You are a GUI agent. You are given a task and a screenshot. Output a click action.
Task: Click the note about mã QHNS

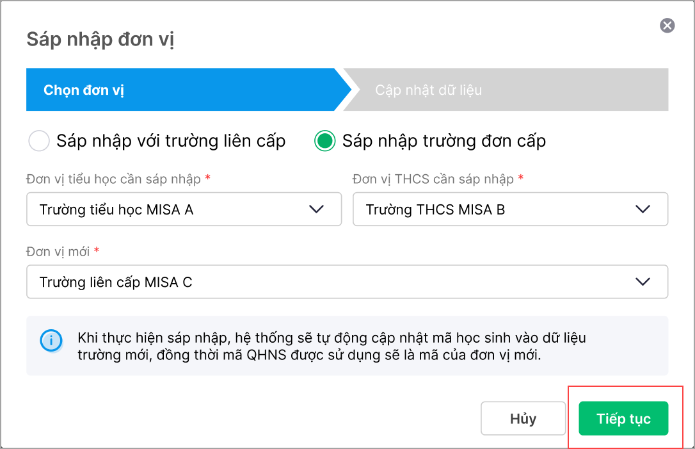coord(332,347)
